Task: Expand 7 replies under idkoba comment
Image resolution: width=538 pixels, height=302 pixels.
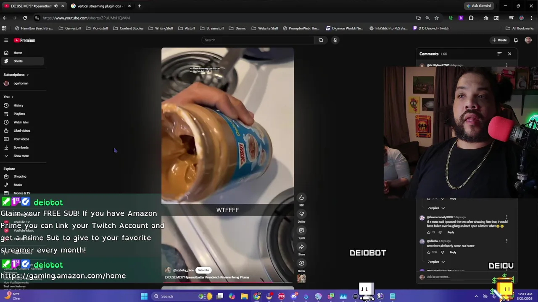Action: 436,262
